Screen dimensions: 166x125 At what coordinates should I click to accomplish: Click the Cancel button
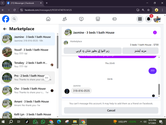pos(111,110)
